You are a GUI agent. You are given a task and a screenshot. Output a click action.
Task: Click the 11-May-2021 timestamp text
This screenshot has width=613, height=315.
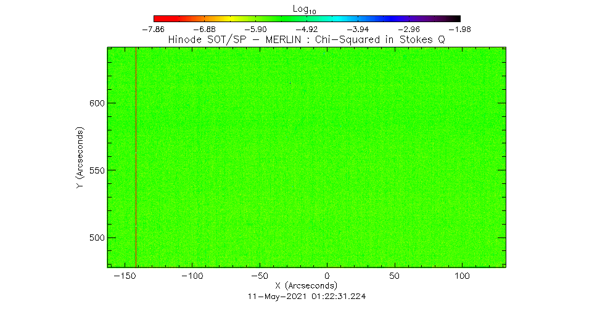pyautogui.click(x=306, y=296)
